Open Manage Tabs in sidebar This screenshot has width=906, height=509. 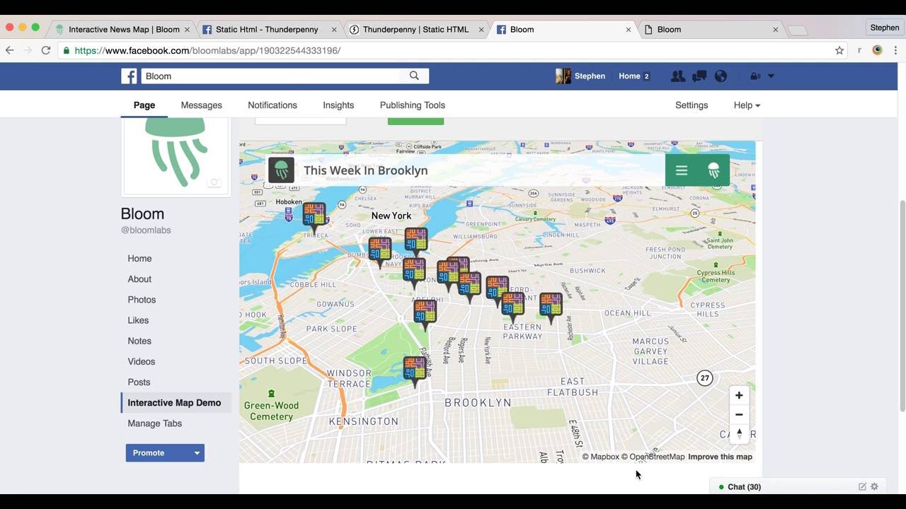click(155, 423)
